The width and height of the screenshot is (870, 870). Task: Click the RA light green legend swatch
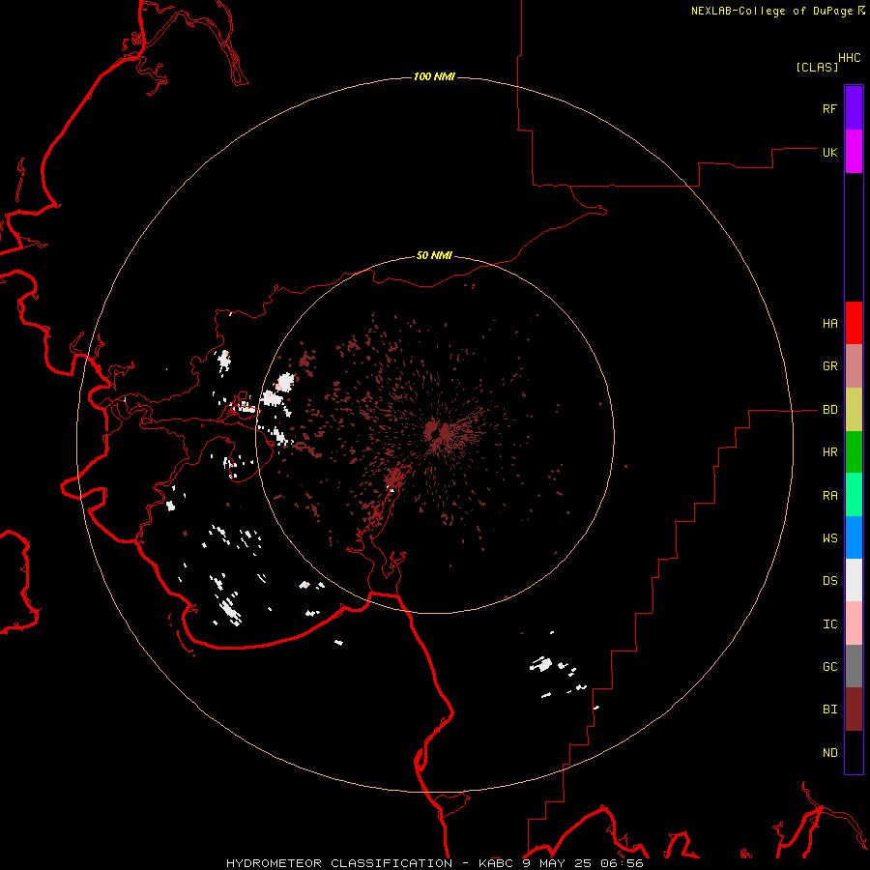[x=854, y=495]
